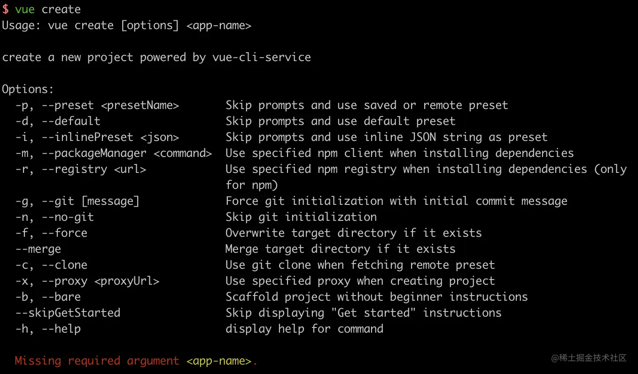The width and height of the screenshot is (638, 374).
Task: Click the red 'Missing required argument' text
Action: tap(97, 361)
